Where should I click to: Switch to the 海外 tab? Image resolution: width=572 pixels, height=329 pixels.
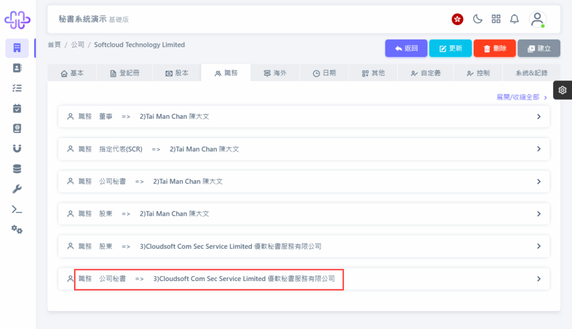(275, 73)
